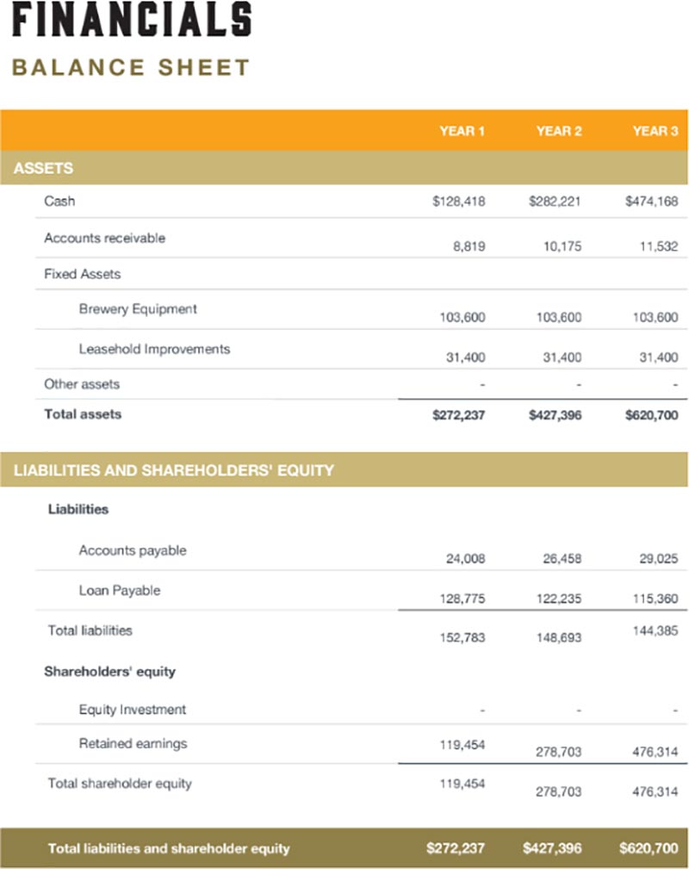This screenshot has width=689, height=869.
Task: Click the Brewery Equipment label
Action: click(x=138, y=309)
